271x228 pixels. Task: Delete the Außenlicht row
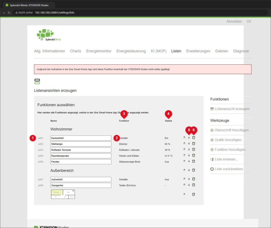click(x=194, y=179)
